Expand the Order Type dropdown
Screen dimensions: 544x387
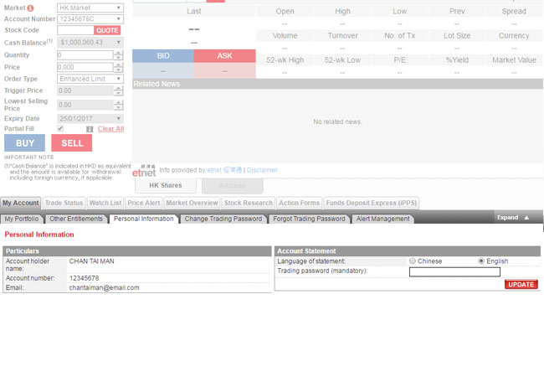pos(90,79)
